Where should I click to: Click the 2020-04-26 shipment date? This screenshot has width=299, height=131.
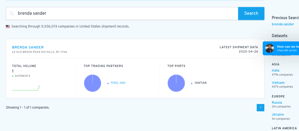pos(248,51)
